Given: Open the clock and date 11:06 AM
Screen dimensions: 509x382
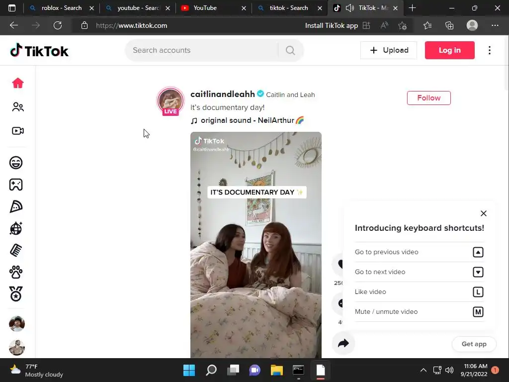Looking at the screenshot, I should [x=474, y=370].
